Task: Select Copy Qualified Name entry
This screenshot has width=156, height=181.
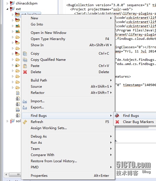Action: click(x=72, y=60)
